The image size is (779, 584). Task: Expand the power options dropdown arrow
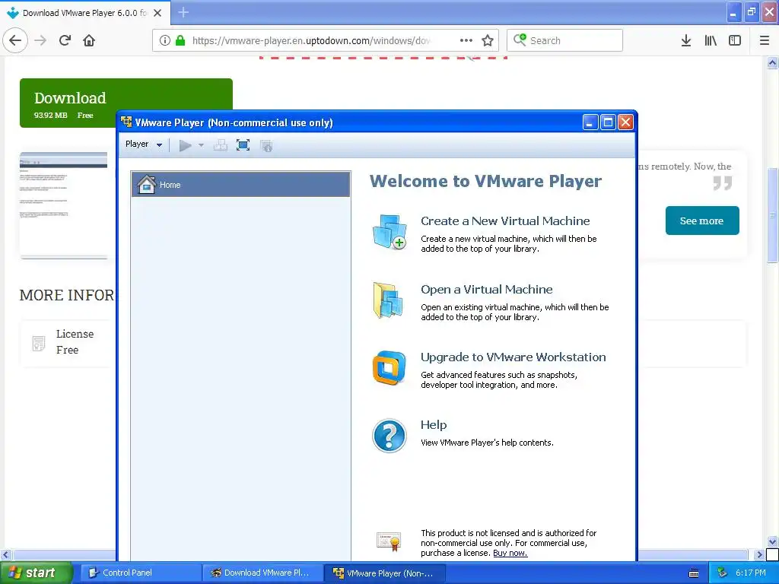201,145
